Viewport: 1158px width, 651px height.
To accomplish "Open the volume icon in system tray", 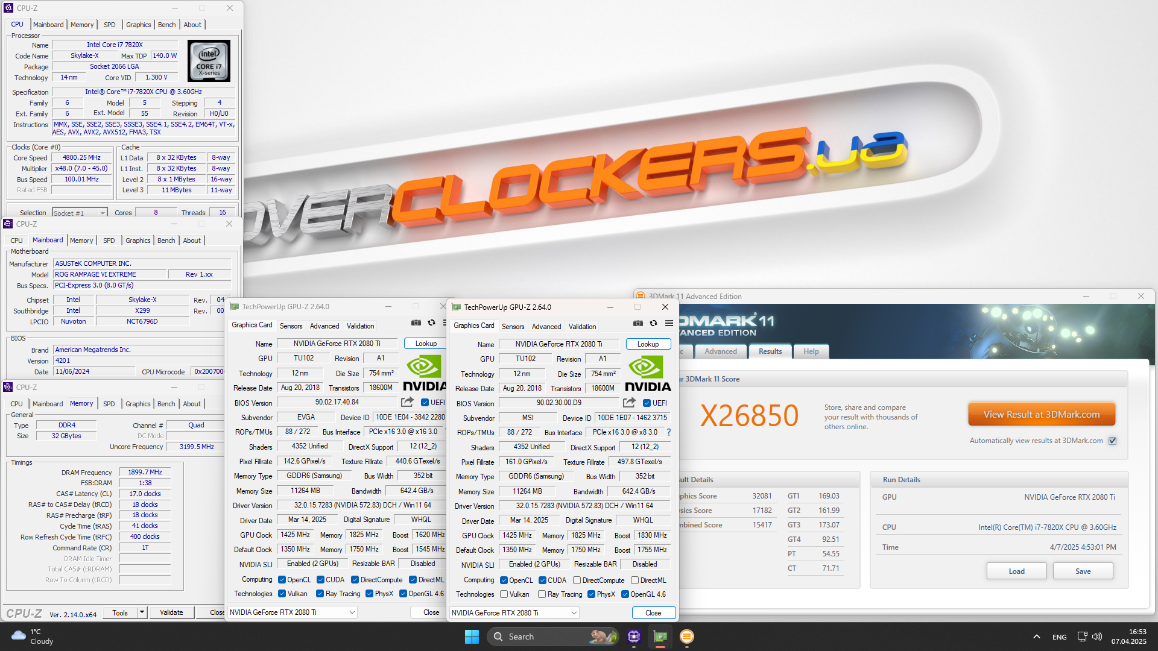I will [x=1097, y=637].
